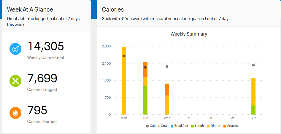
Task: Click the Snacks legend color swatch
Action: [x=225, y=126]
